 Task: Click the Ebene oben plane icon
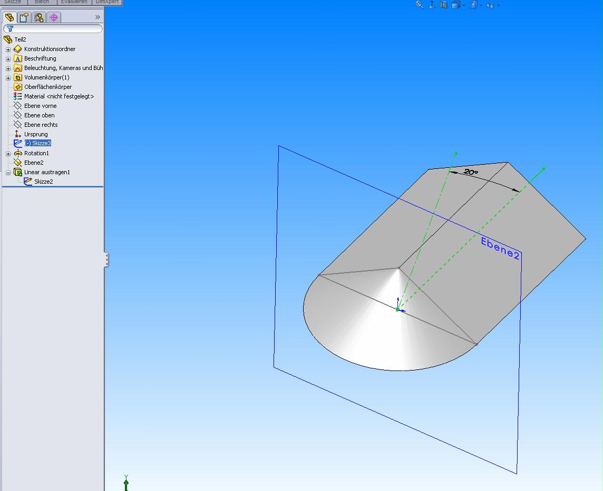click(18, 115)
